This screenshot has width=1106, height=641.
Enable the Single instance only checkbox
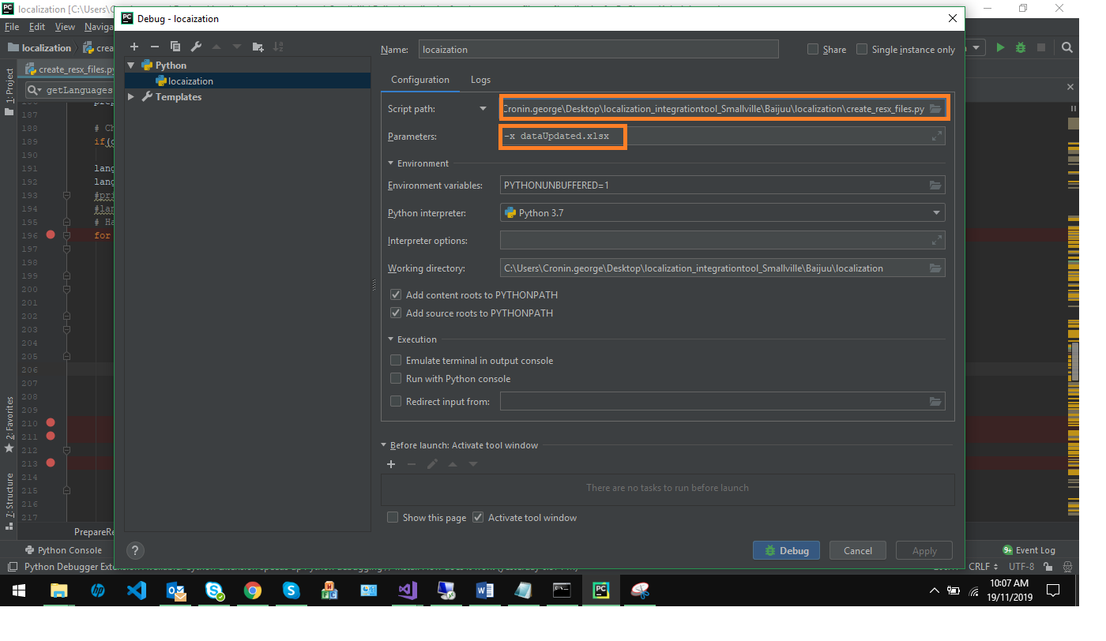tap(861, 49)
